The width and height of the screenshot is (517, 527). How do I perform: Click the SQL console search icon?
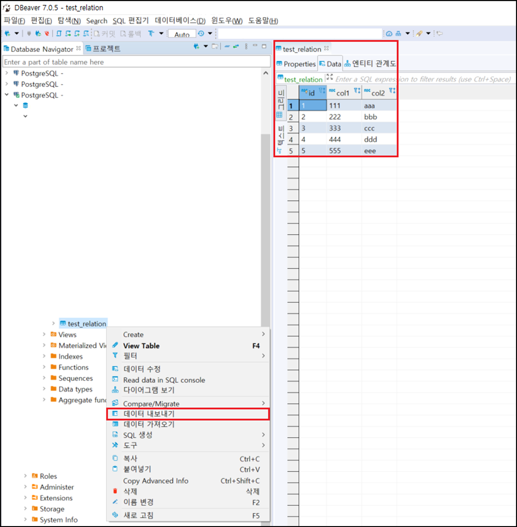[86, 33]
